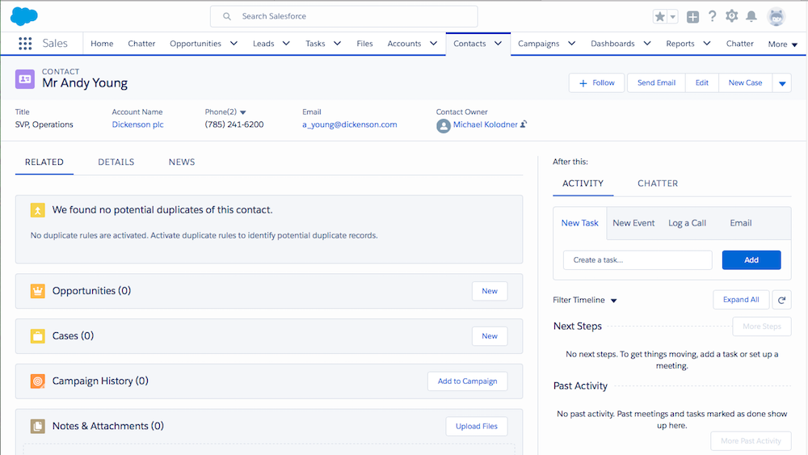The width and height of the screenshot is (808, 455).
Task: Switch to the Chatter tab in the sidebar
Action: [x=658, y=183]
